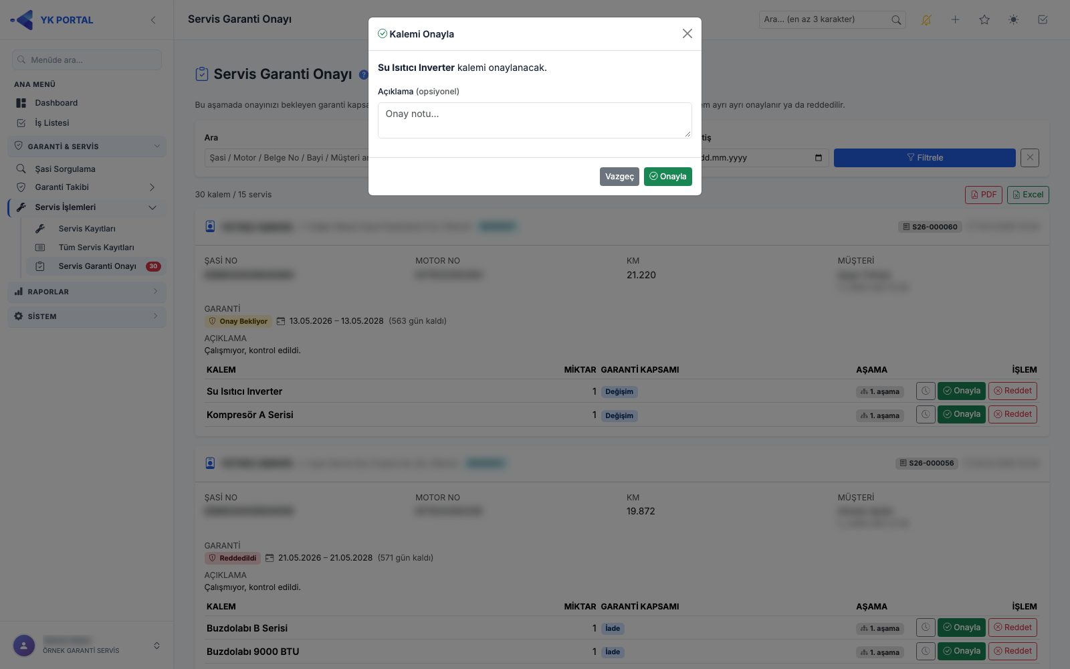Click the top bar search magnifier icon
Screen dimensions: 1070x669
tap(896, 20)
